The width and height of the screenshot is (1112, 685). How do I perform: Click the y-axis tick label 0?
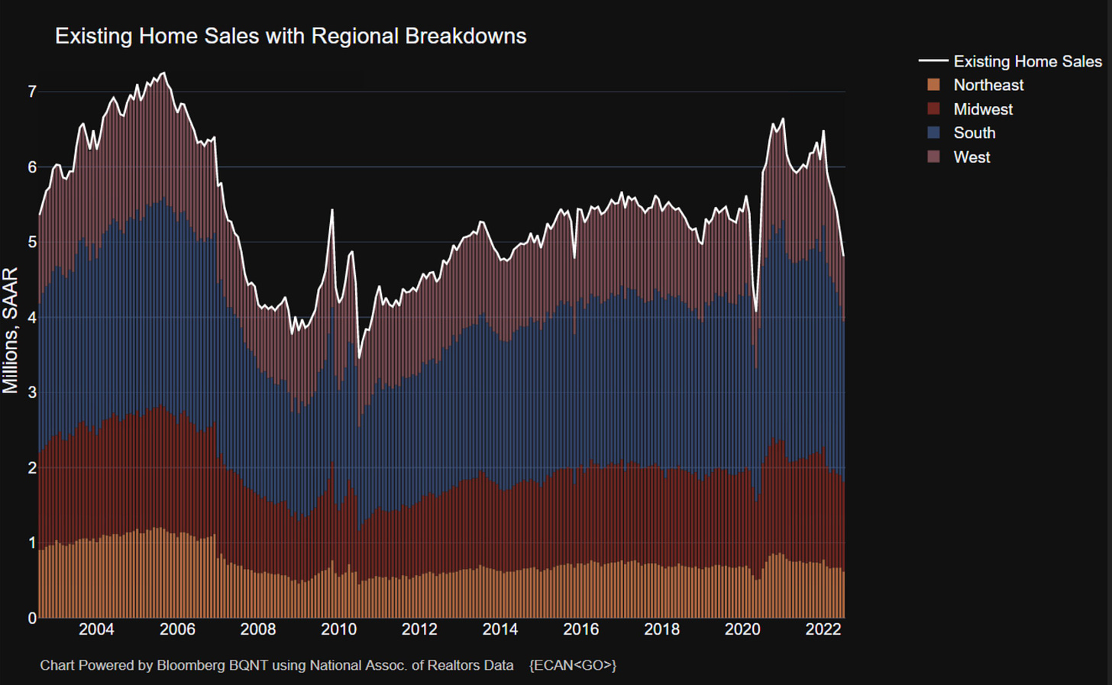point(32,618)
